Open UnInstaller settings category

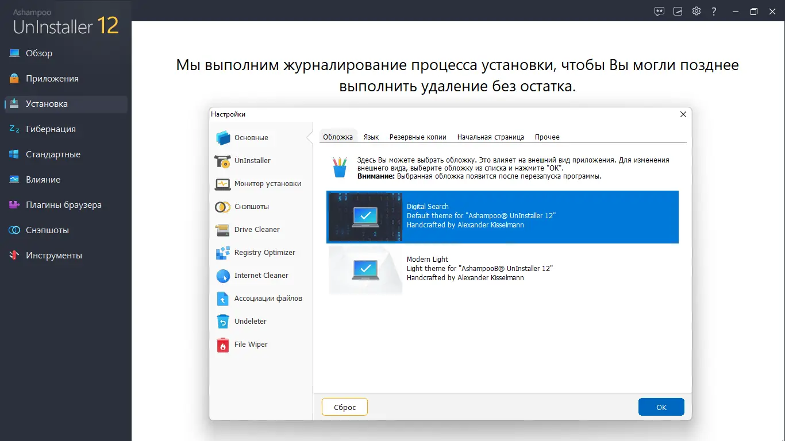(x=262, y=161)
